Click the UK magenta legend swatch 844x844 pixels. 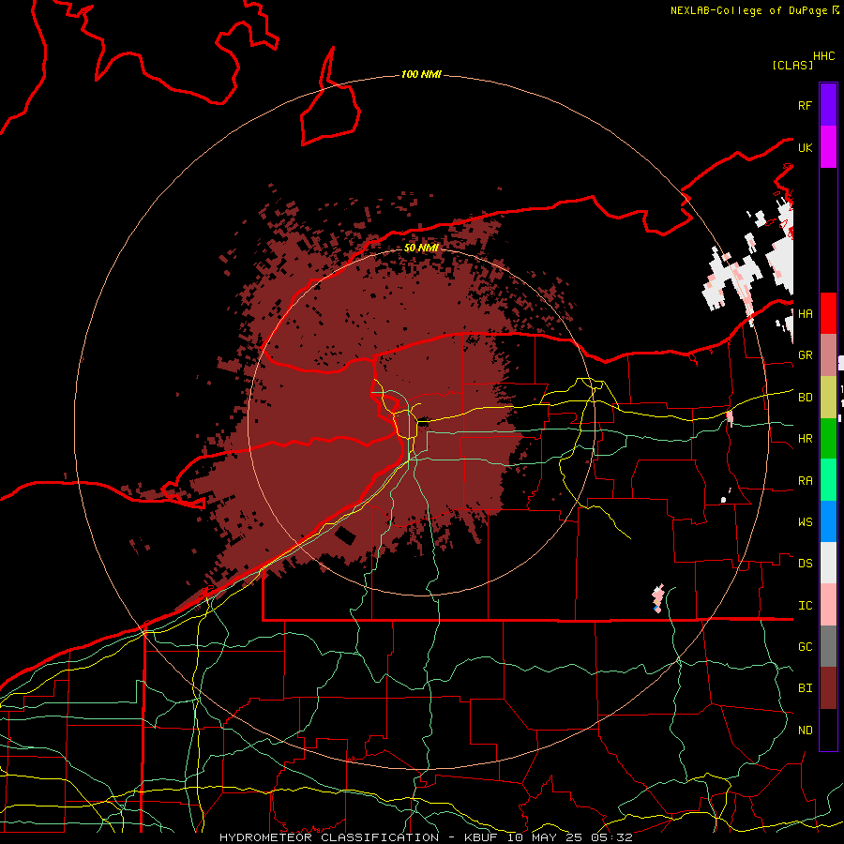pos(828,147)
